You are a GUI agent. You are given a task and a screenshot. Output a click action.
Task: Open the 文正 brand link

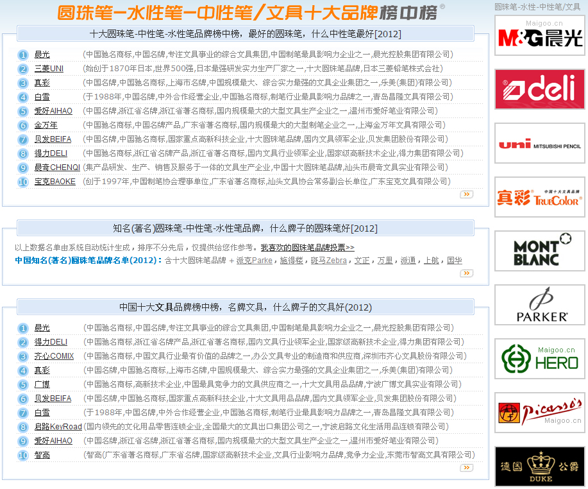tap(362, 261)
